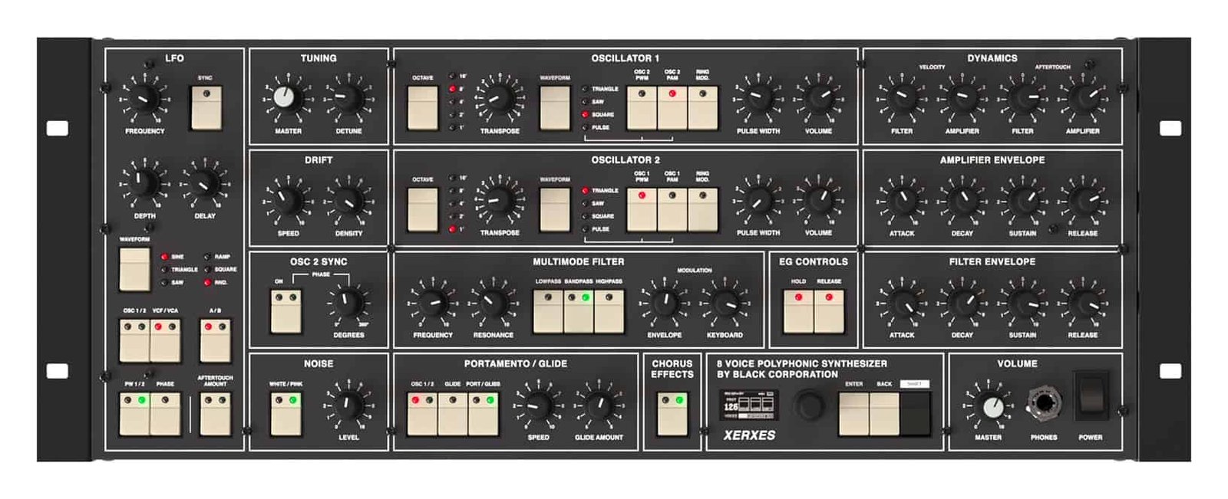1228x499 pixels.
Task: Click the Filter Resonance knob
Action: [493, 302]
